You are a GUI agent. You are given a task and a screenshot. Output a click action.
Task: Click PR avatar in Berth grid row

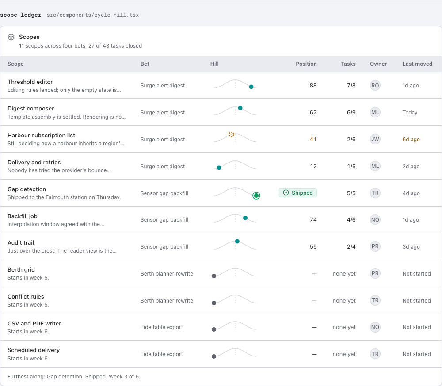375,273
